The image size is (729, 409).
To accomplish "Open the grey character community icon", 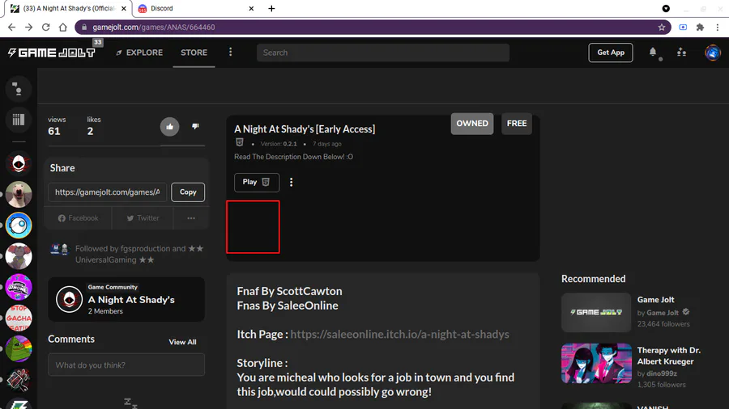I will 19,256.
